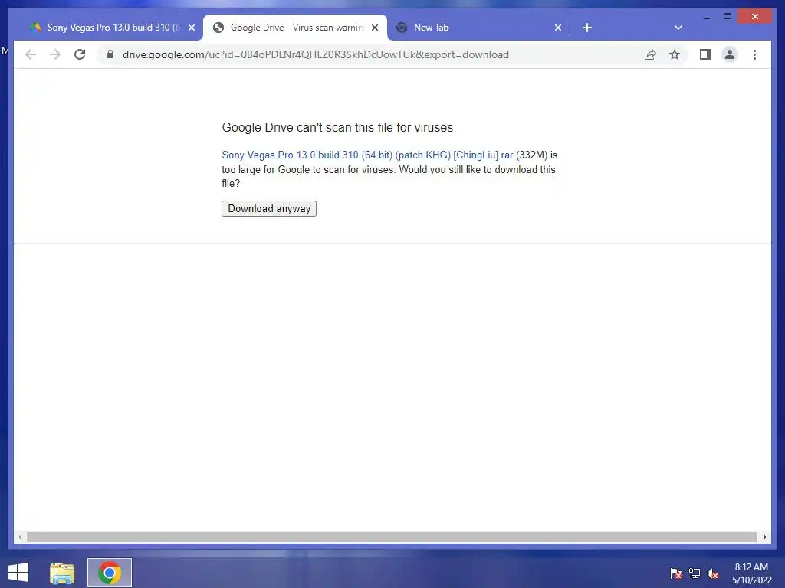The width and height of the screenshot is (785, 588).
Task: Click the Chrome taskbar icon
Action: tap(110, 573)
